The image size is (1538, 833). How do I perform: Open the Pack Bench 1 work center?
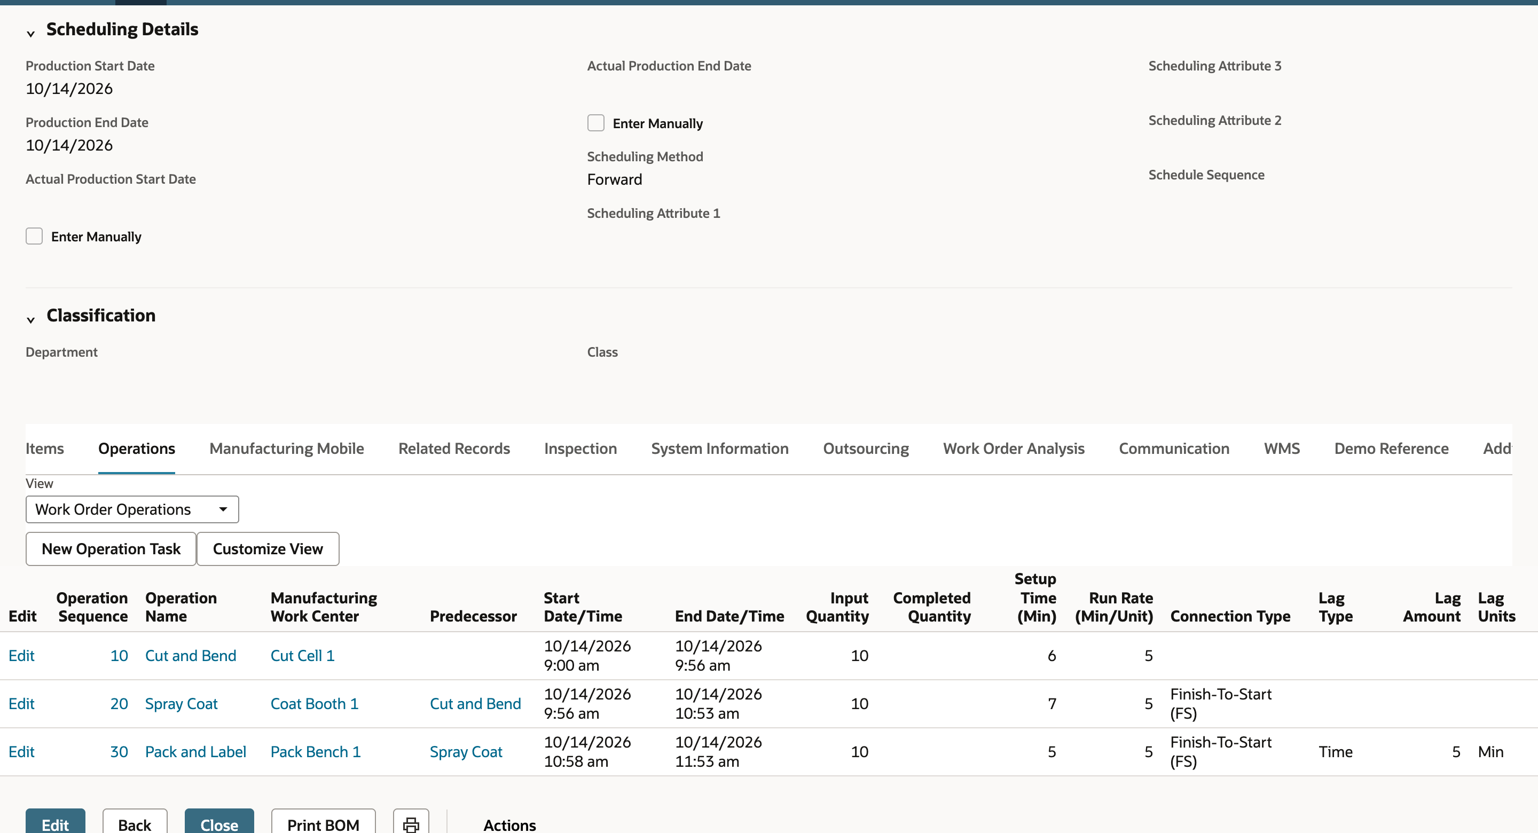(x=316, y=751)
